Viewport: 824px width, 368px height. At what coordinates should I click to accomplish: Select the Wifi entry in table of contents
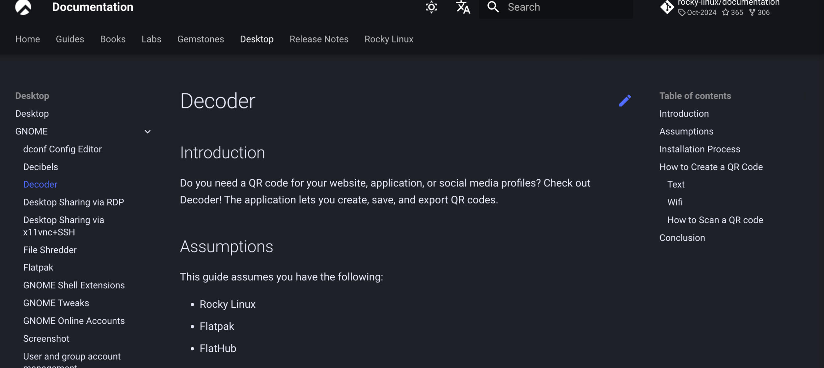(675, 202)
